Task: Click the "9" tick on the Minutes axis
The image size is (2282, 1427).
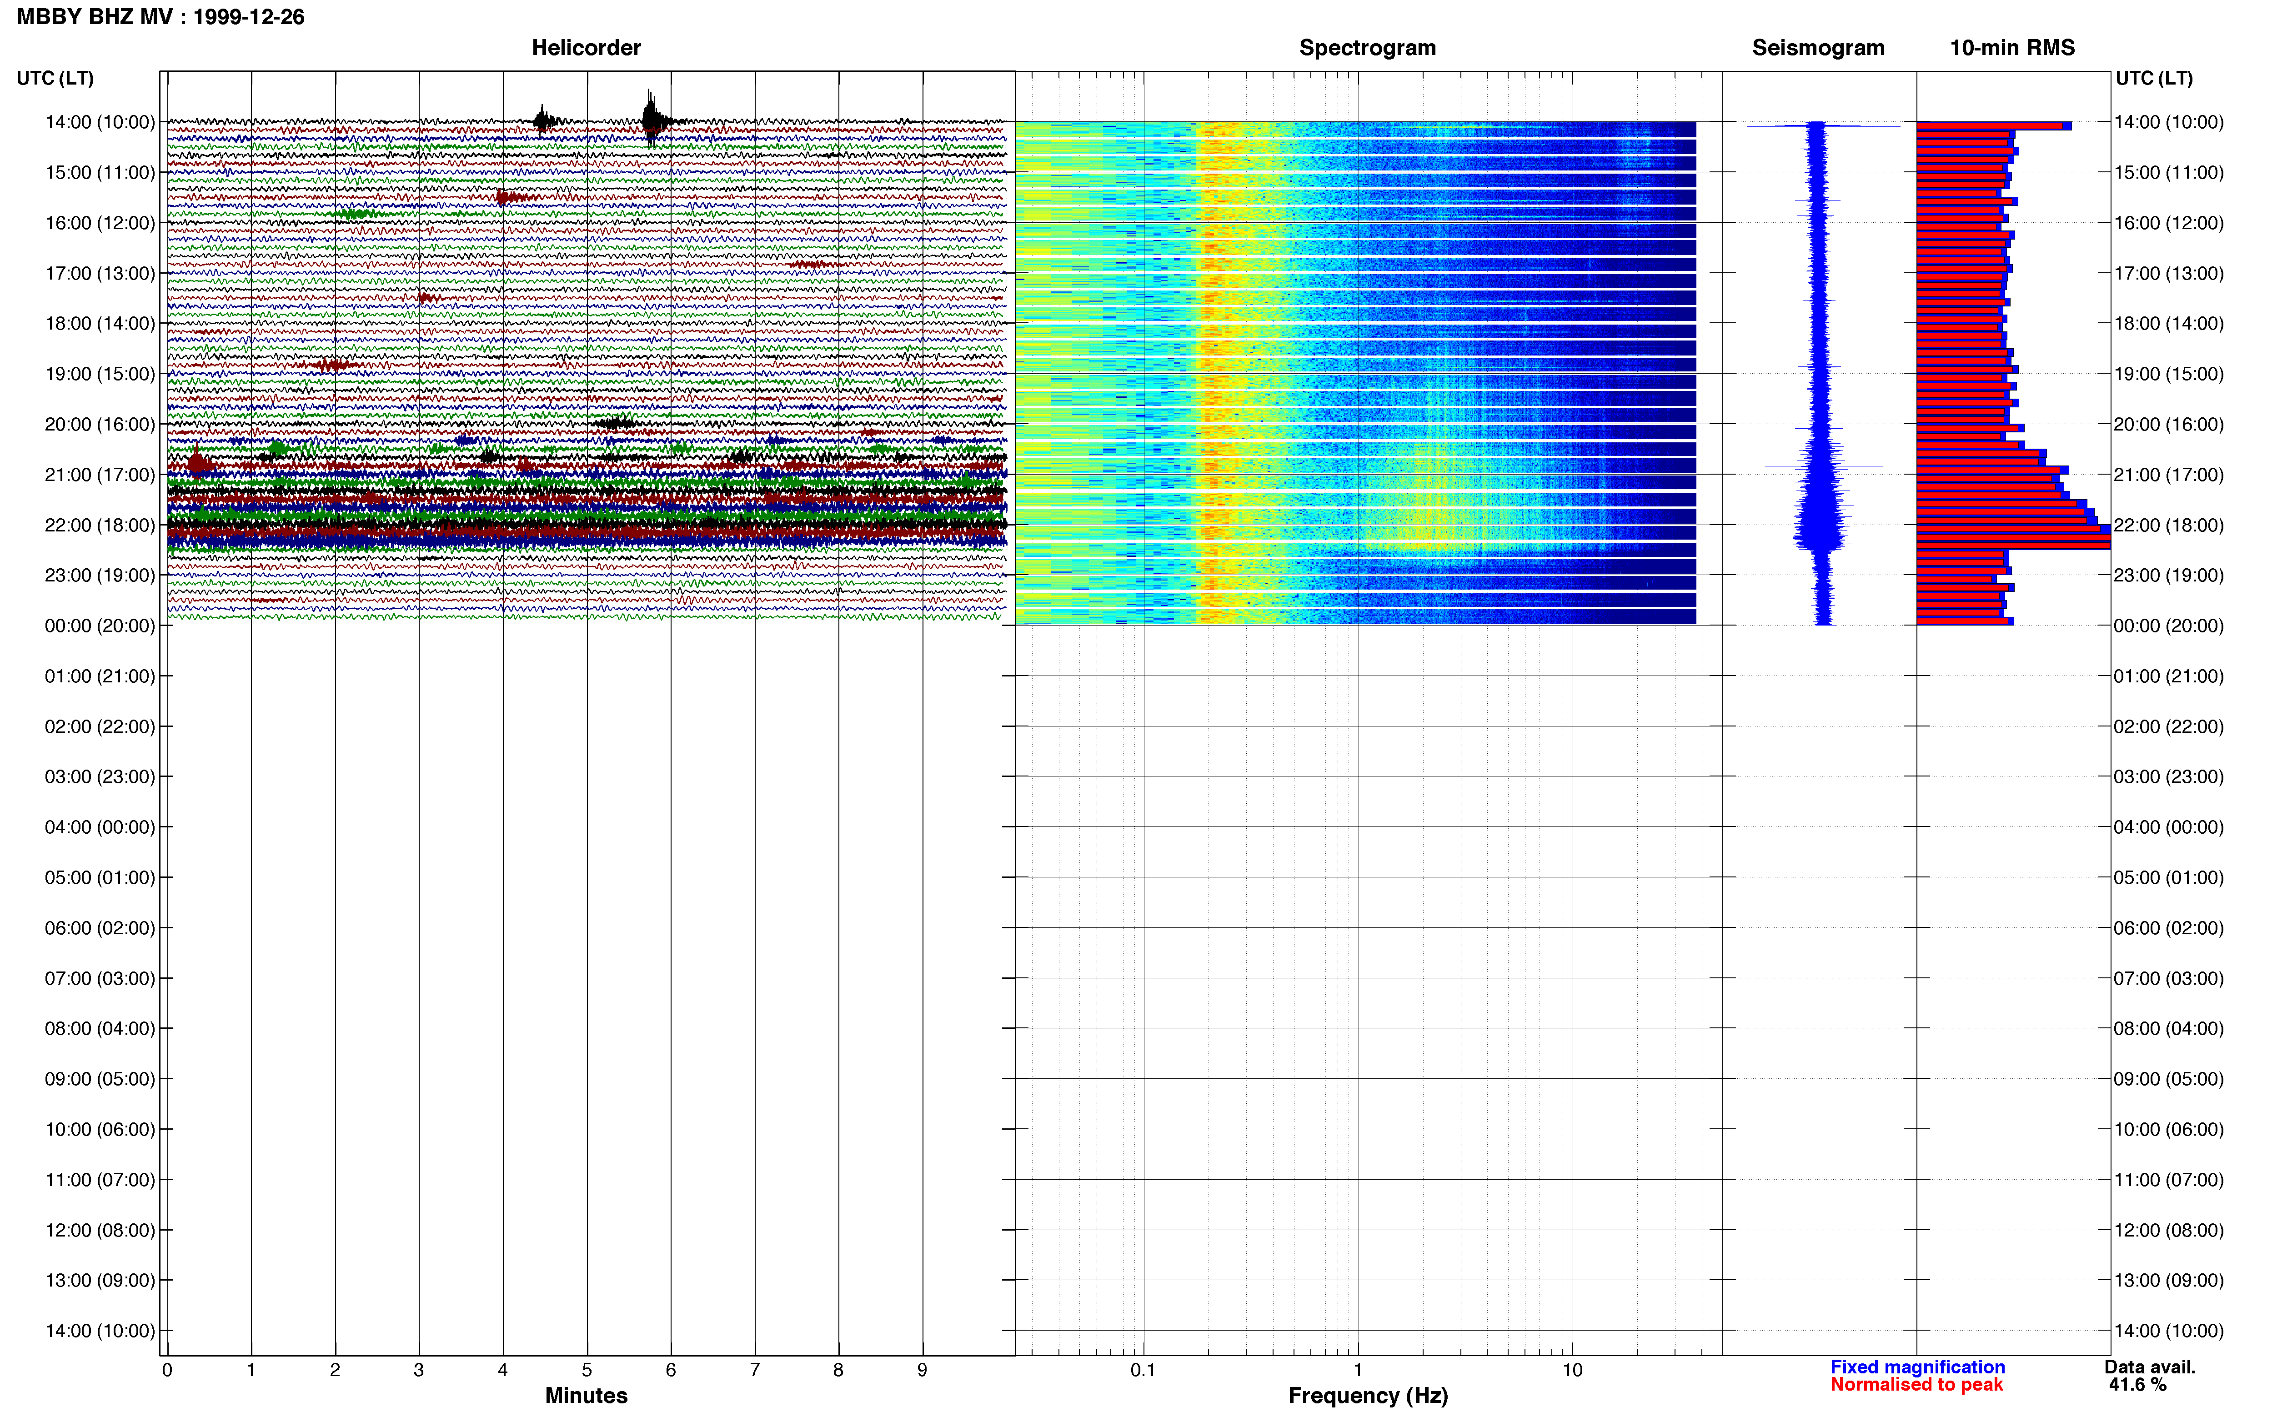Action: coord(922,1369)
